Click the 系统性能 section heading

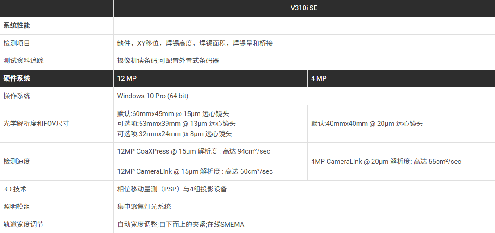(x=17, y=25)
